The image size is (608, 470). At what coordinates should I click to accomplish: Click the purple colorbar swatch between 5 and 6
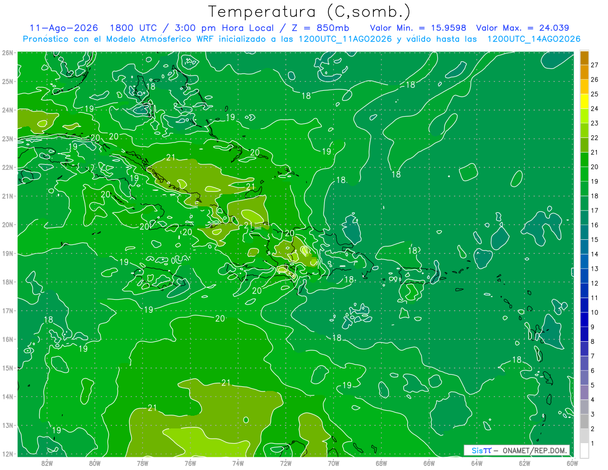584,378
